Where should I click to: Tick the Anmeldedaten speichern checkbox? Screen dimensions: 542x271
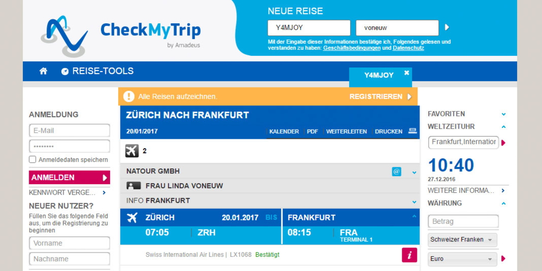pyautogui.click(x=33, y=160)
